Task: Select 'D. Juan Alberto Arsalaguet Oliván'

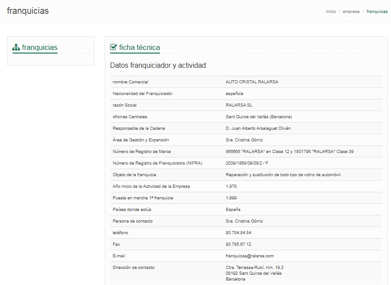Action: coord(258,128)
